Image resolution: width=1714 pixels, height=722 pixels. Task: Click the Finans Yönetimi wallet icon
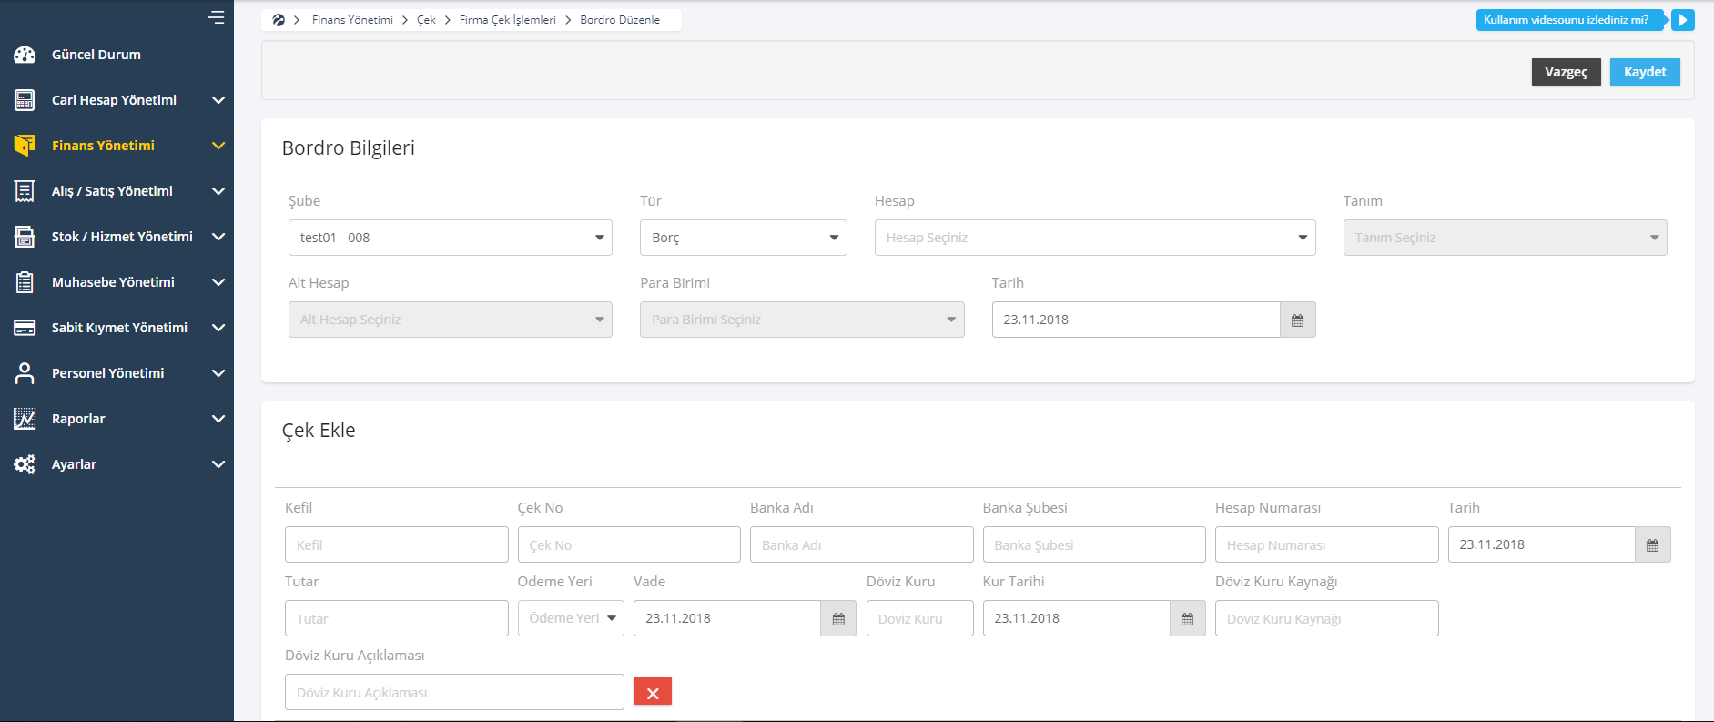tap(25, 146)
